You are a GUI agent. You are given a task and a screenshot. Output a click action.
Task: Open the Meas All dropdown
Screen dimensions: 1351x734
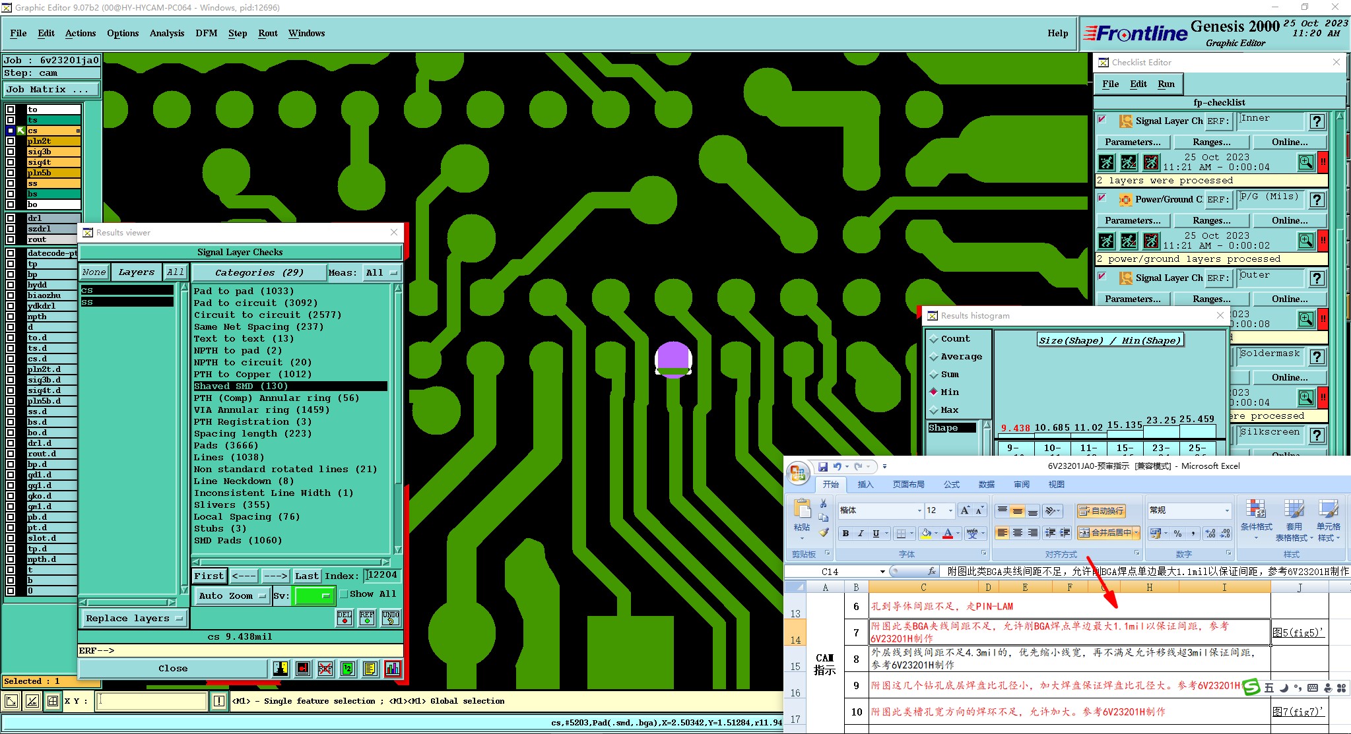click(381, 272)
